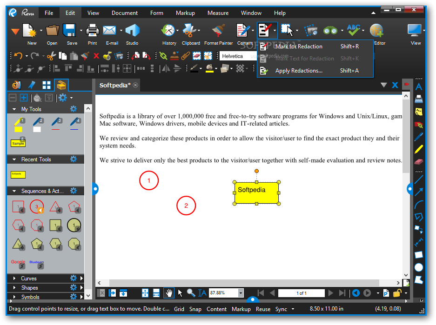
Task: Select the Highlight tool in right toolbar
Action: 419,149
